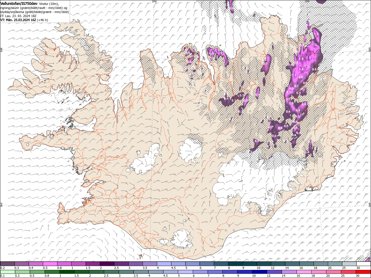Screen dimensions: 371x278
Task: Select the white 30 snow legend swatch
Action: point(363,264)
